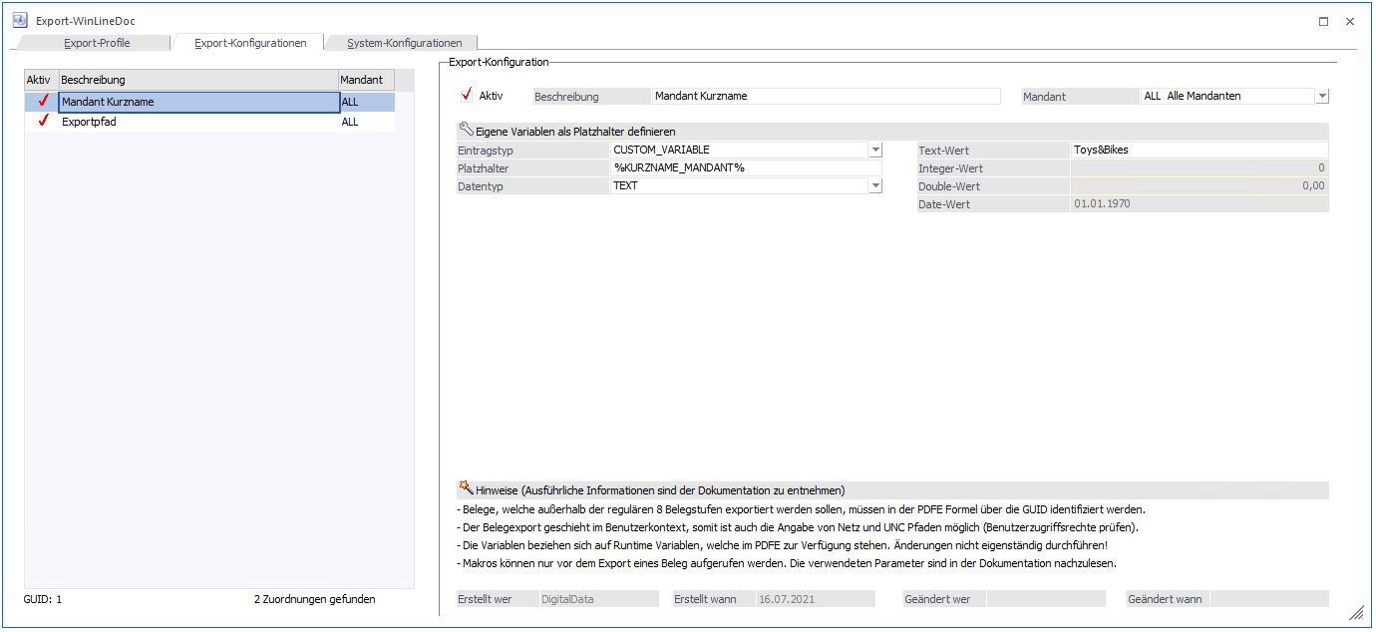Click the Platzhalter field with %KURZNAME_MANDANT%

[x=745, y=167]
